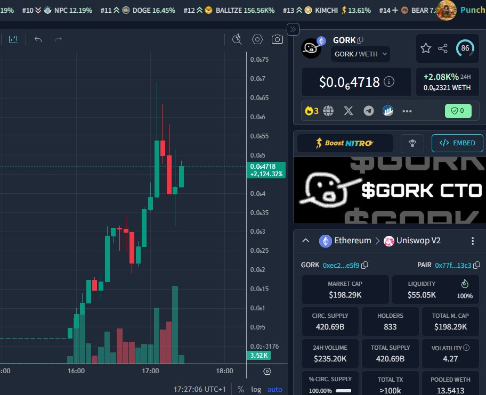The image size is (486, 395).
Task: Select Ethereum chain link
Action: pyautogui.click(x=345, y=241)
